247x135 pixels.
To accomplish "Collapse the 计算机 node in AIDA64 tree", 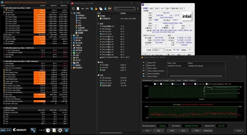I will (x=72, y=13).
